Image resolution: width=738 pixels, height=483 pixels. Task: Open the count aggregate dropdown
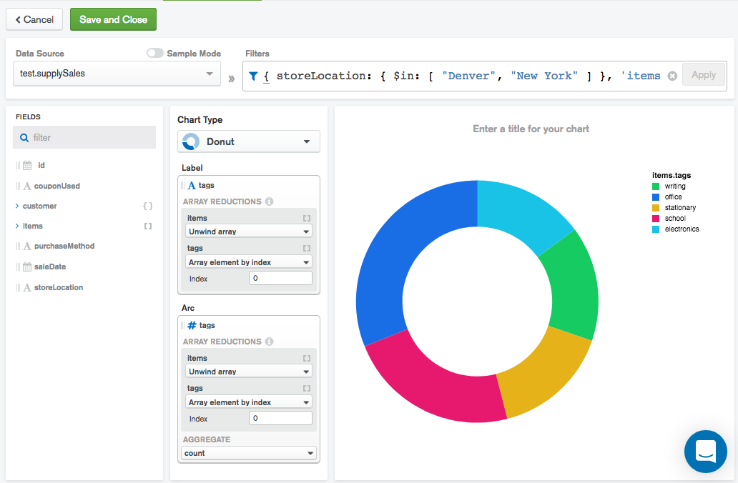coord(248,453)
